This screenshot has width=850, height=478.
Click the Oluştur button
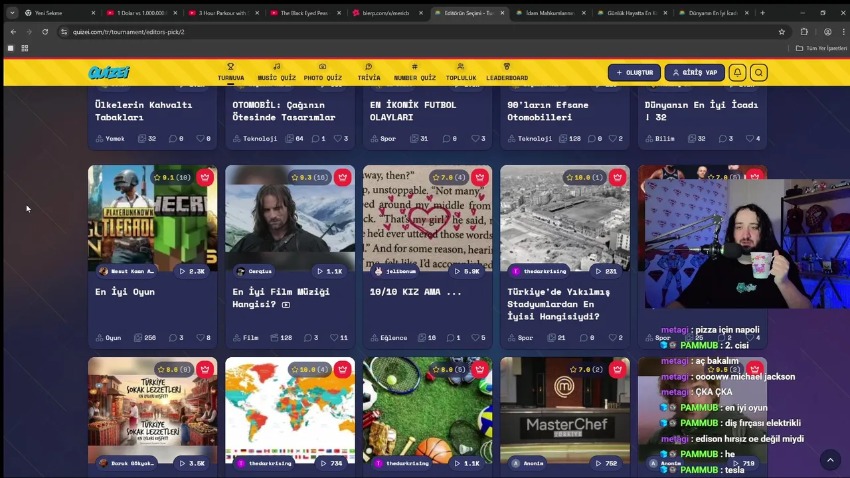pyautogui.click(x=634, y=72)
